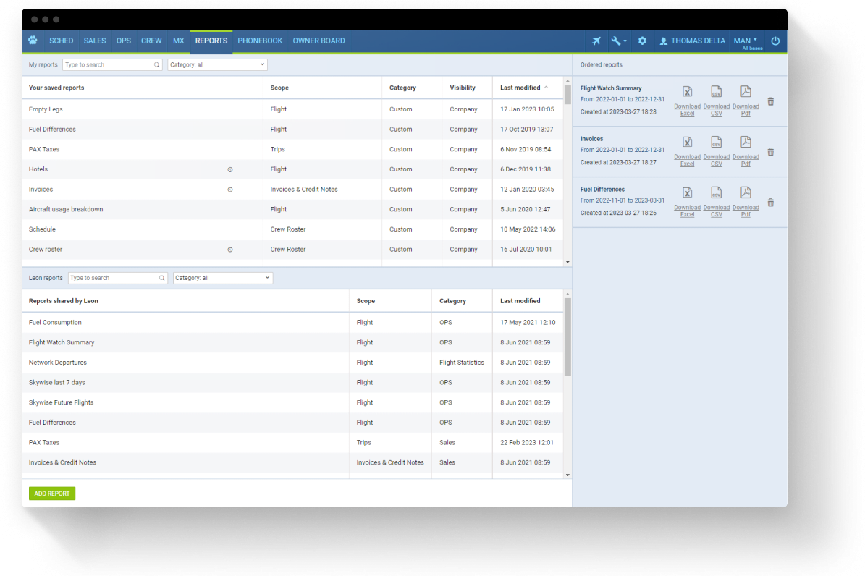This screenshot has height=576, width=865.
Task: Open the MAN base selector dropdown
Action: click(x=746, y=41)
